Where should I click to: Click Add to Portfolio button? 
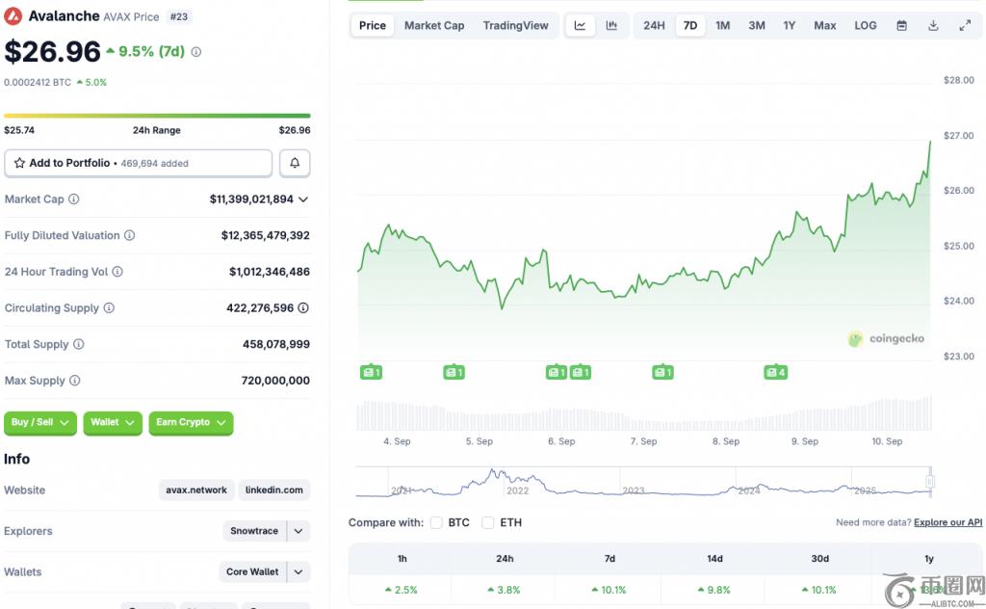[138, 164]
